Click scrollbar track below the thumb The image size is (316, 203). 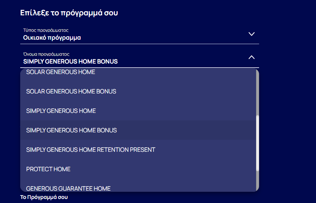pos(257,181)
